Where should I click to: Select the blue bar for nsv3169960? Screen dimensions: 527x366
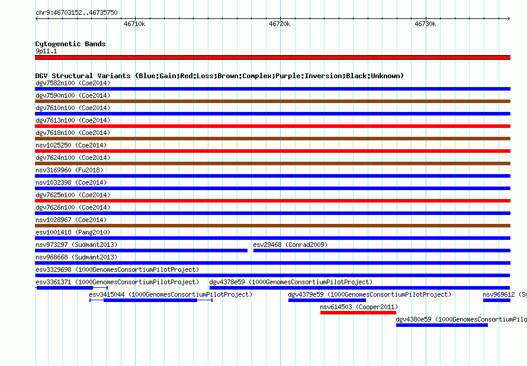point(272,176)
